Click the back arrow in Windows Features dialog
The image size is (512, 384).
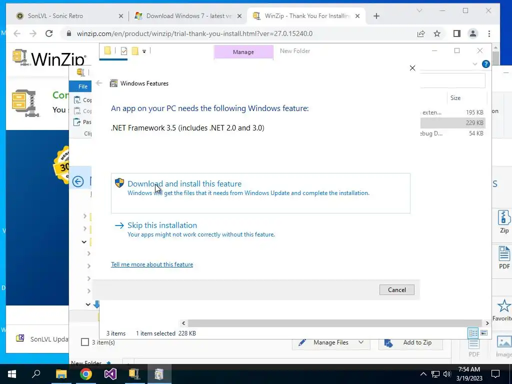click(x=99, y=83)
